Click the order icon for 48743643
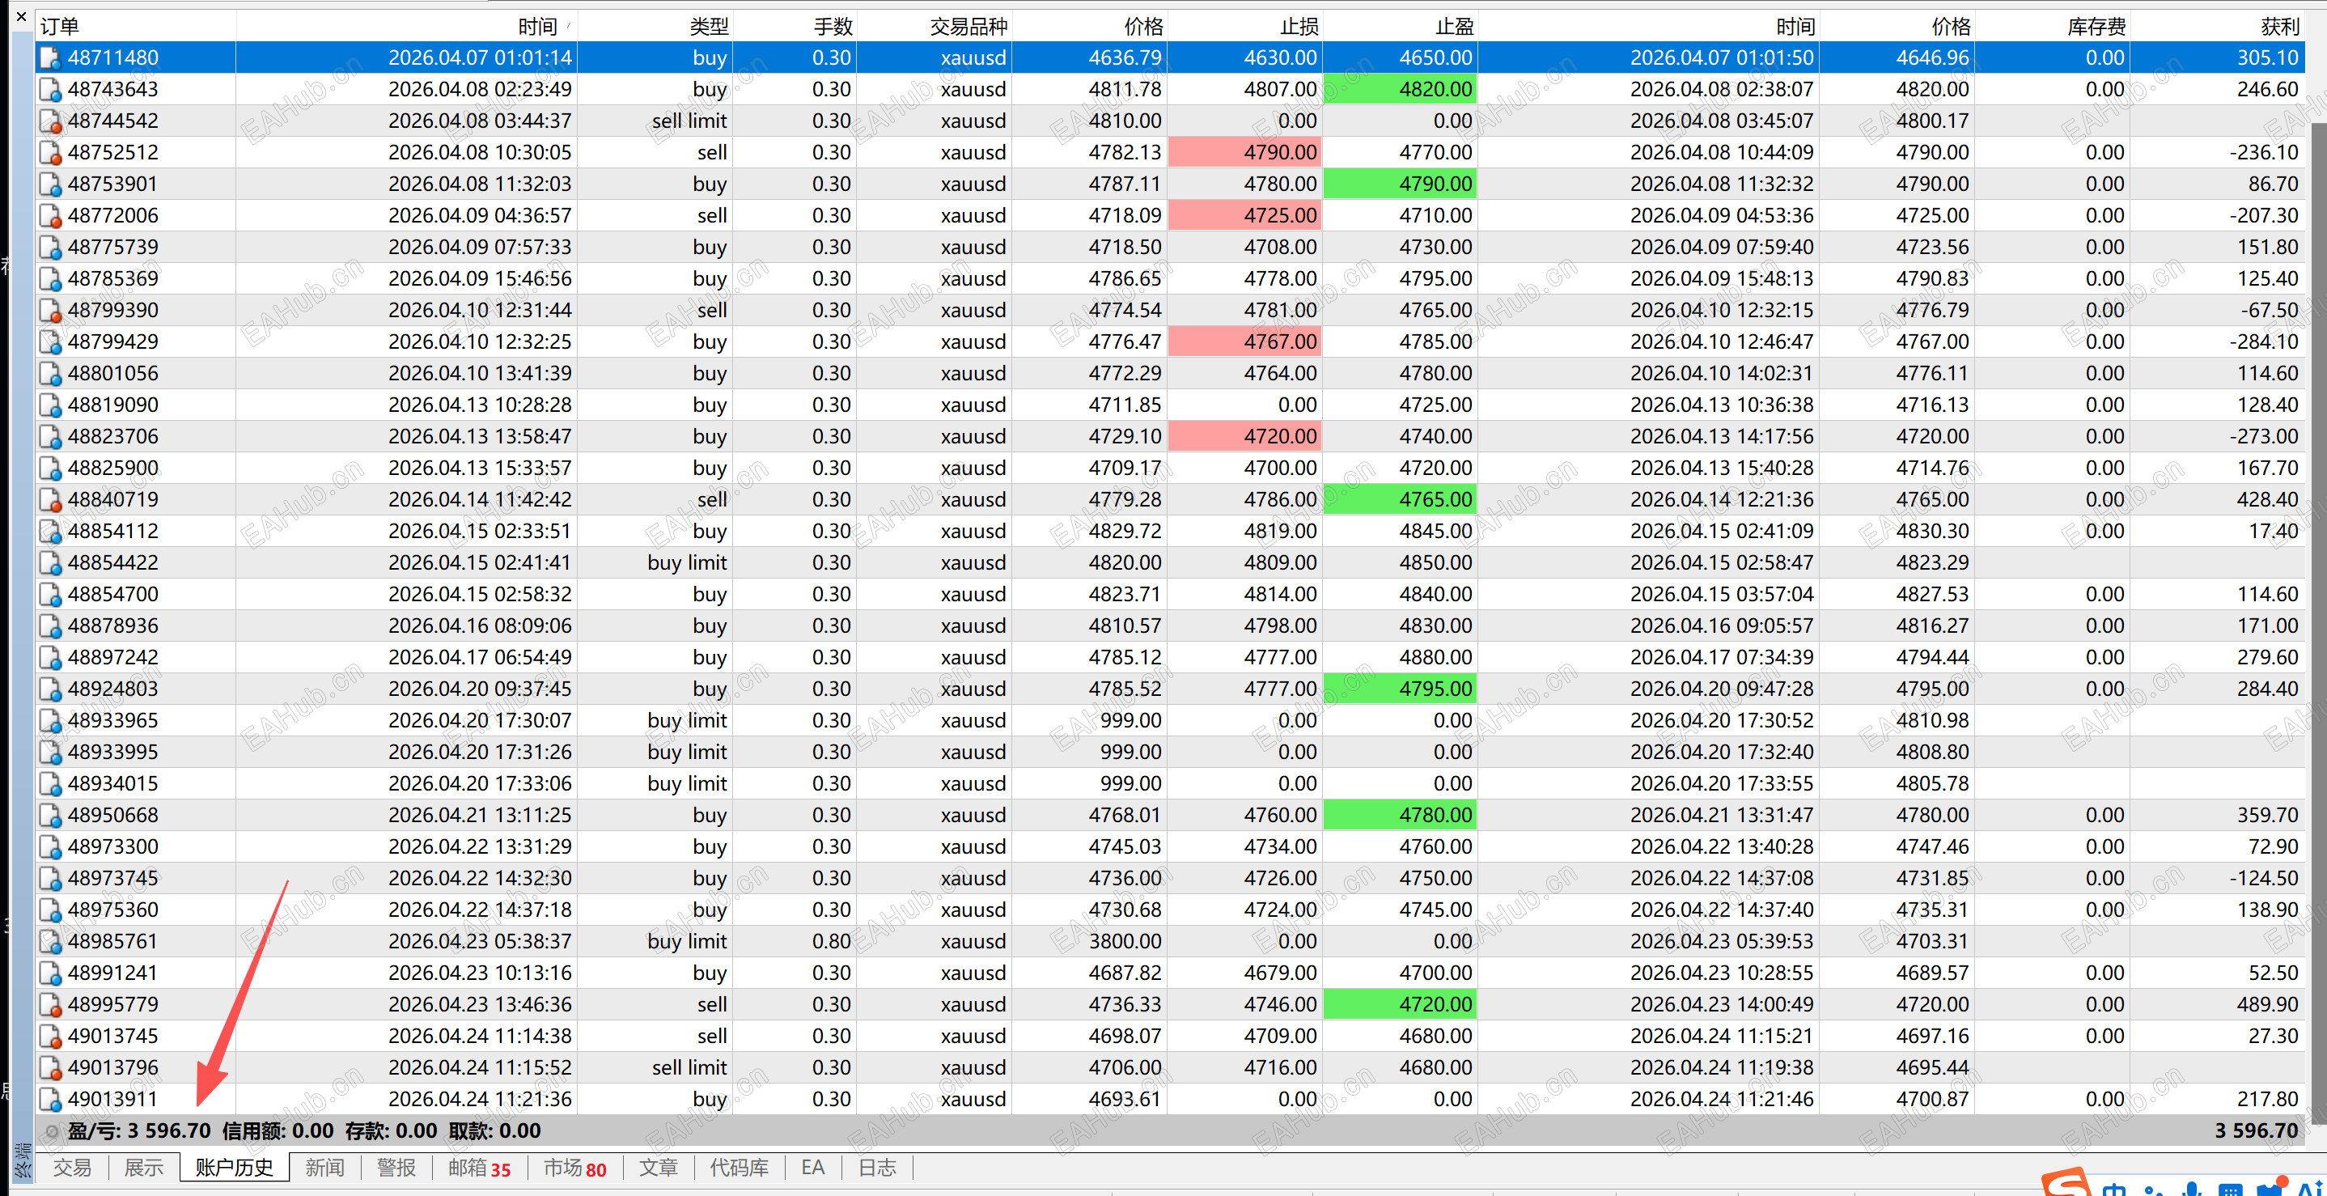 click(51, 90)
